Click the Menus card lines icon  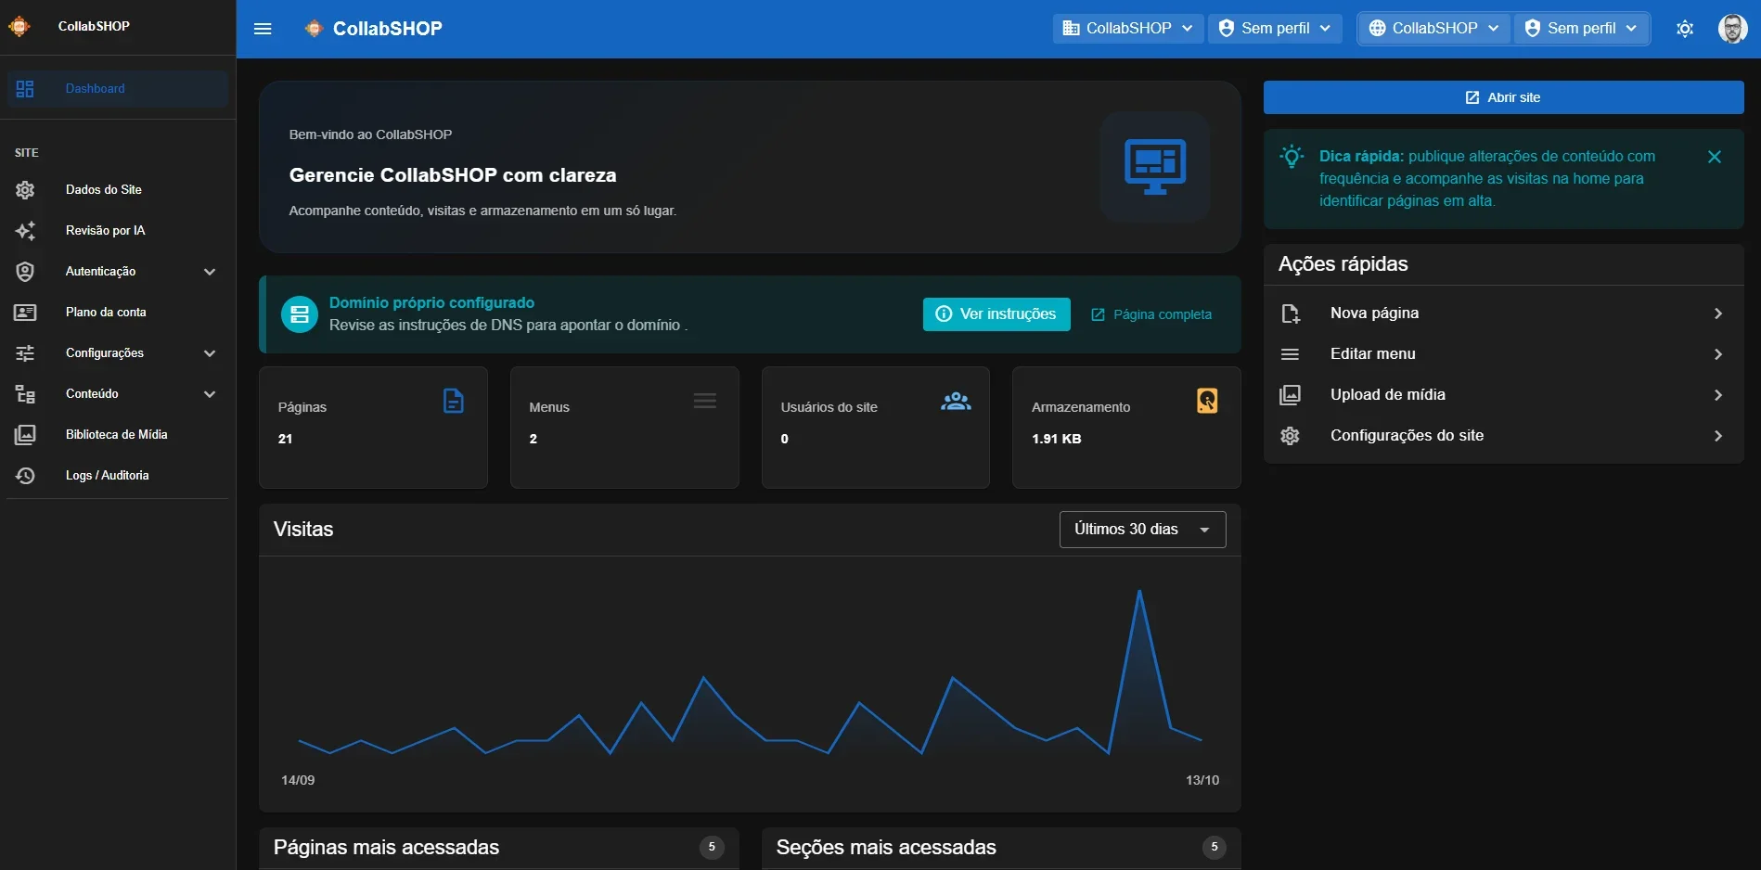pos(705,402)
